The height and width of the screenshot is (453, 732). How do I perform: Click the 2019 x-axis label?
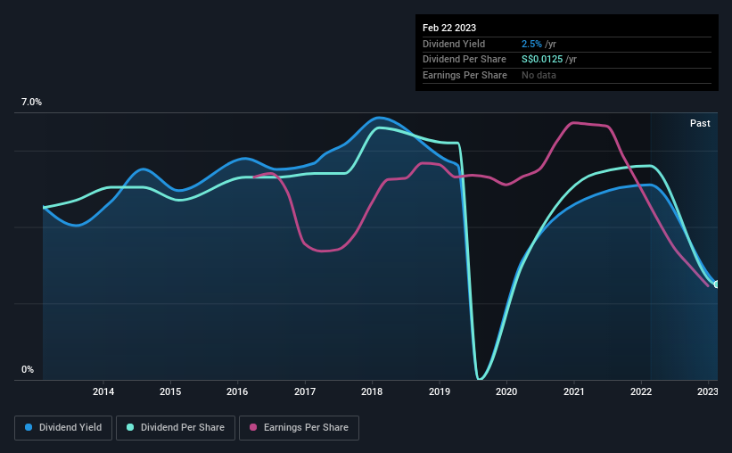[440, 391]
